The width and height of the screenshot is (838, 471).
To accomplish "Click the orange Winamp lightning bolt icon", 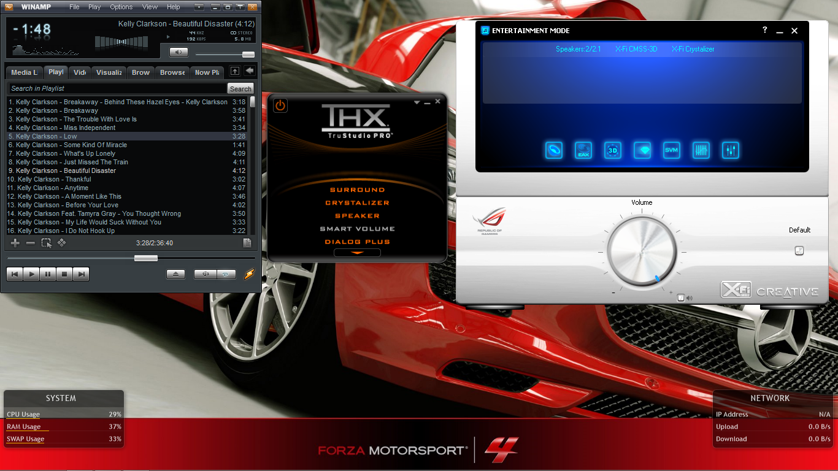I will (x=248, y=274).
